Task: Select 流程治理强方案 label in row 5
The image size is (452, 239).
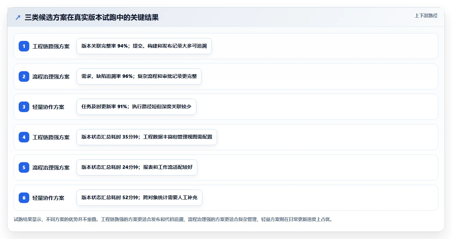Action: pos(51,168)
